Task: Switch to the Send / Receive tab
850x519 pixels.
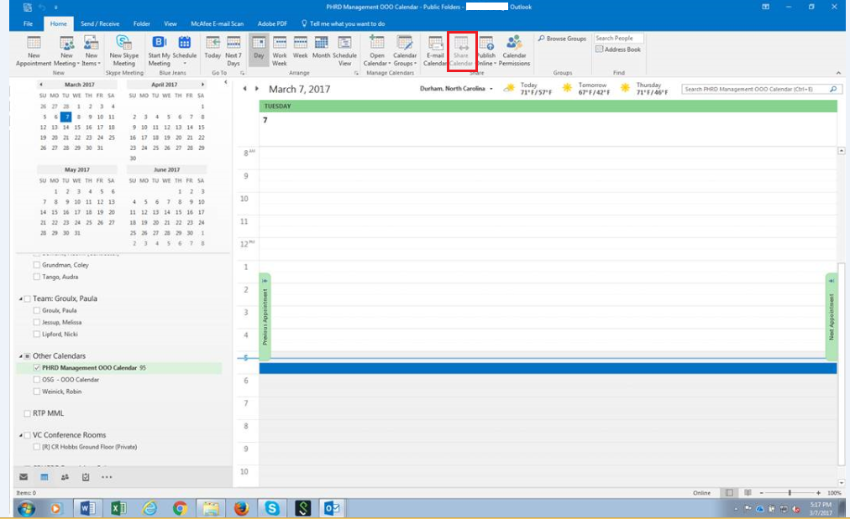Action: 99,23
